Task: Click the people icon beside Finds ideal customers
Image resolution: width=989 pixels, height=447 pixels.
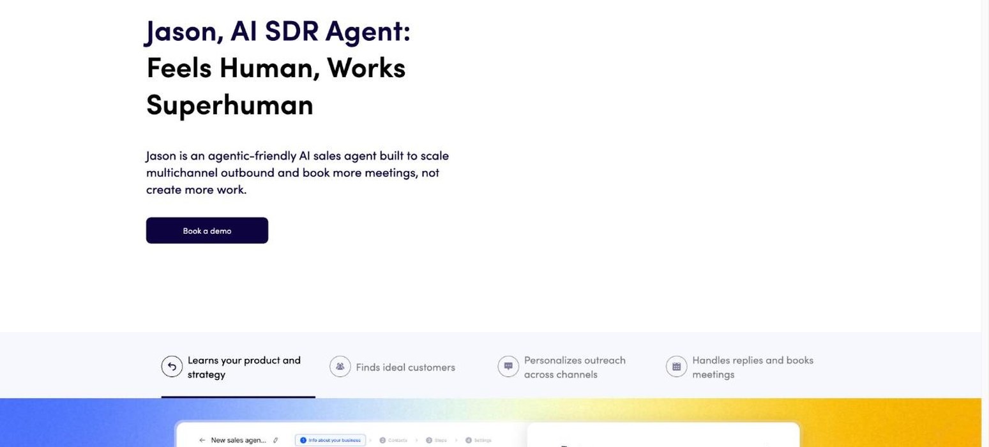Action: (340, 367)
